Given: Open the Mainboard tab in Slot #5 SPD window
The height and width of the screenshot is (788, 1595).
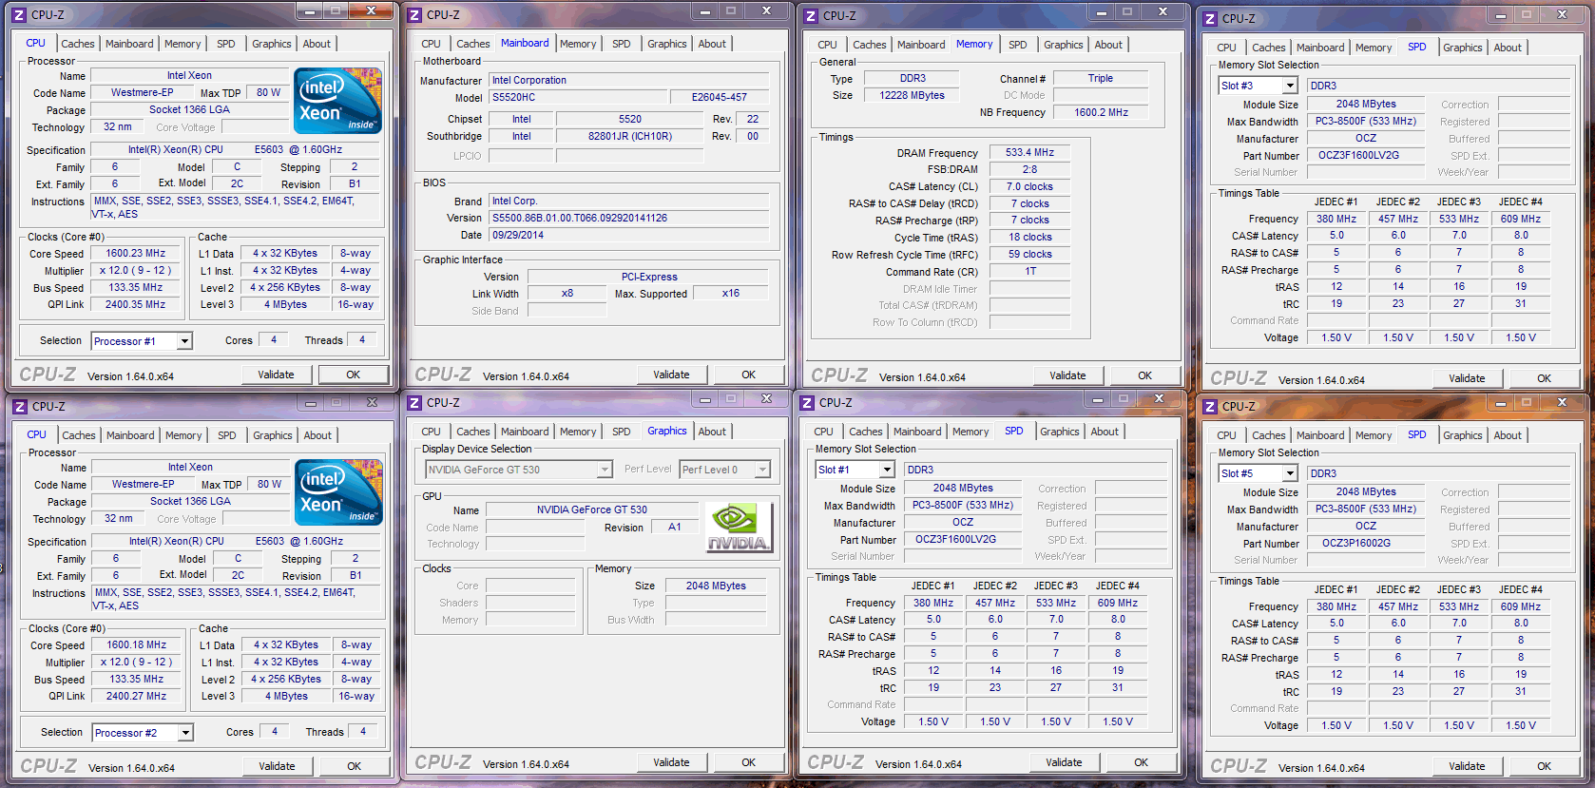Looking at the screenshot, I should [1320, 435].
